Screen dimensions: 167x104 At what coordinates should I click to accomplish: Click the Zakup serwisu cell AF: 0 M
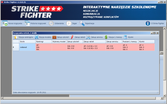click(x=114, y=47)
